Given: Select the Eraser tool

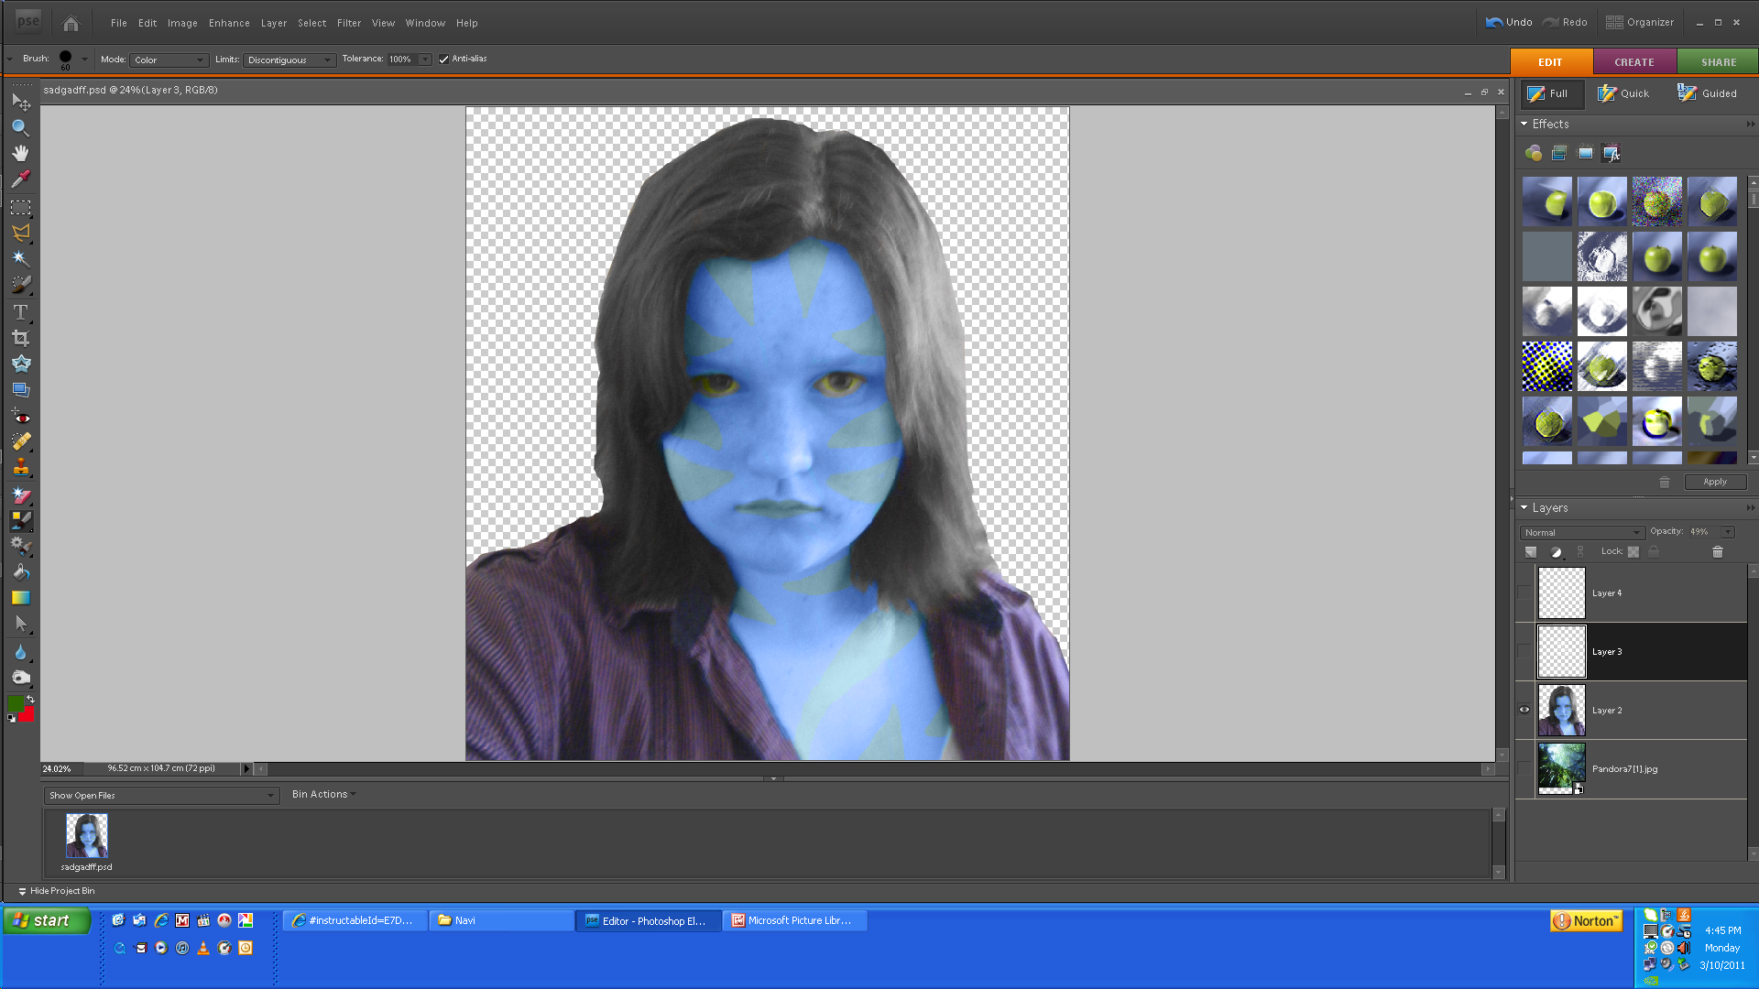Looking at the screenshot, I should click(x=21, y=495).
